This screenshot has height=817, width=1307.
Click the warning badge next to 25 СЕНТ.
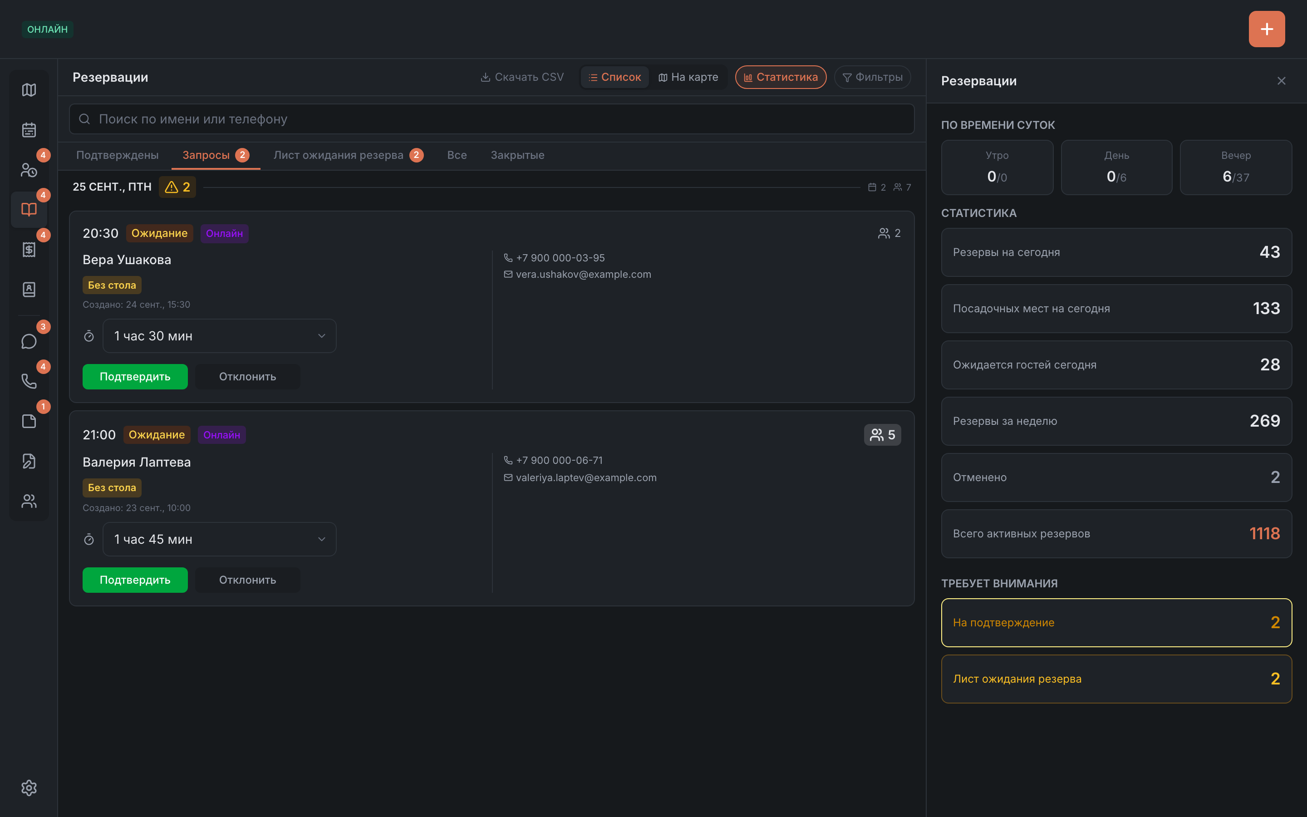coord(177,187)
